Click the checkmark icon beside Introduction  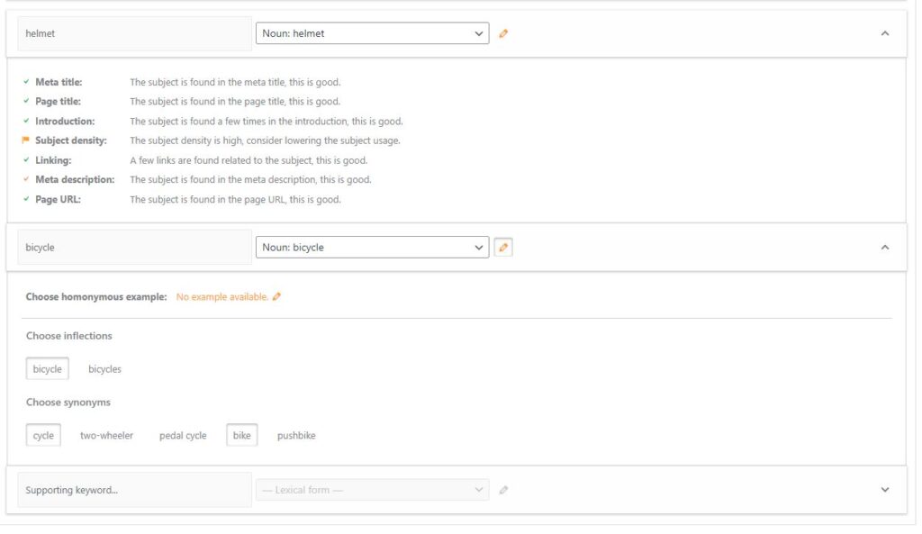(x=26, y=121)
